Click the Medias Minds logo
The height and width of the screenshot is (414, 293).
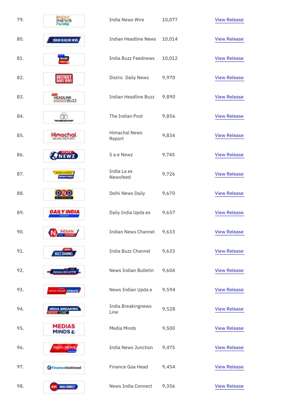pyautogui.click(x=64, y=329)
